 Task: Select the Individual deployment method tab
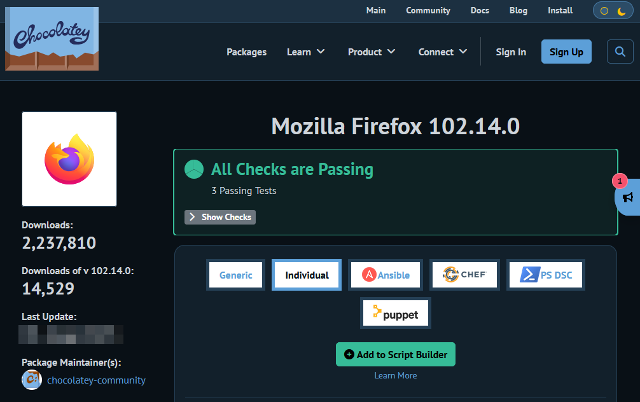point(307,275)
